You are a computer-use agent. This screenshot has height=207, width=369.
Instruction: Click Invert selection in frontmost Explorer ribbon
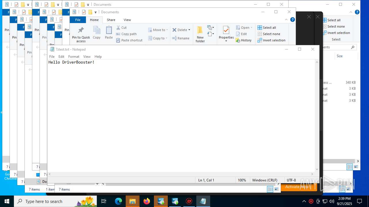pyautogui.click(x=271, y=40)
